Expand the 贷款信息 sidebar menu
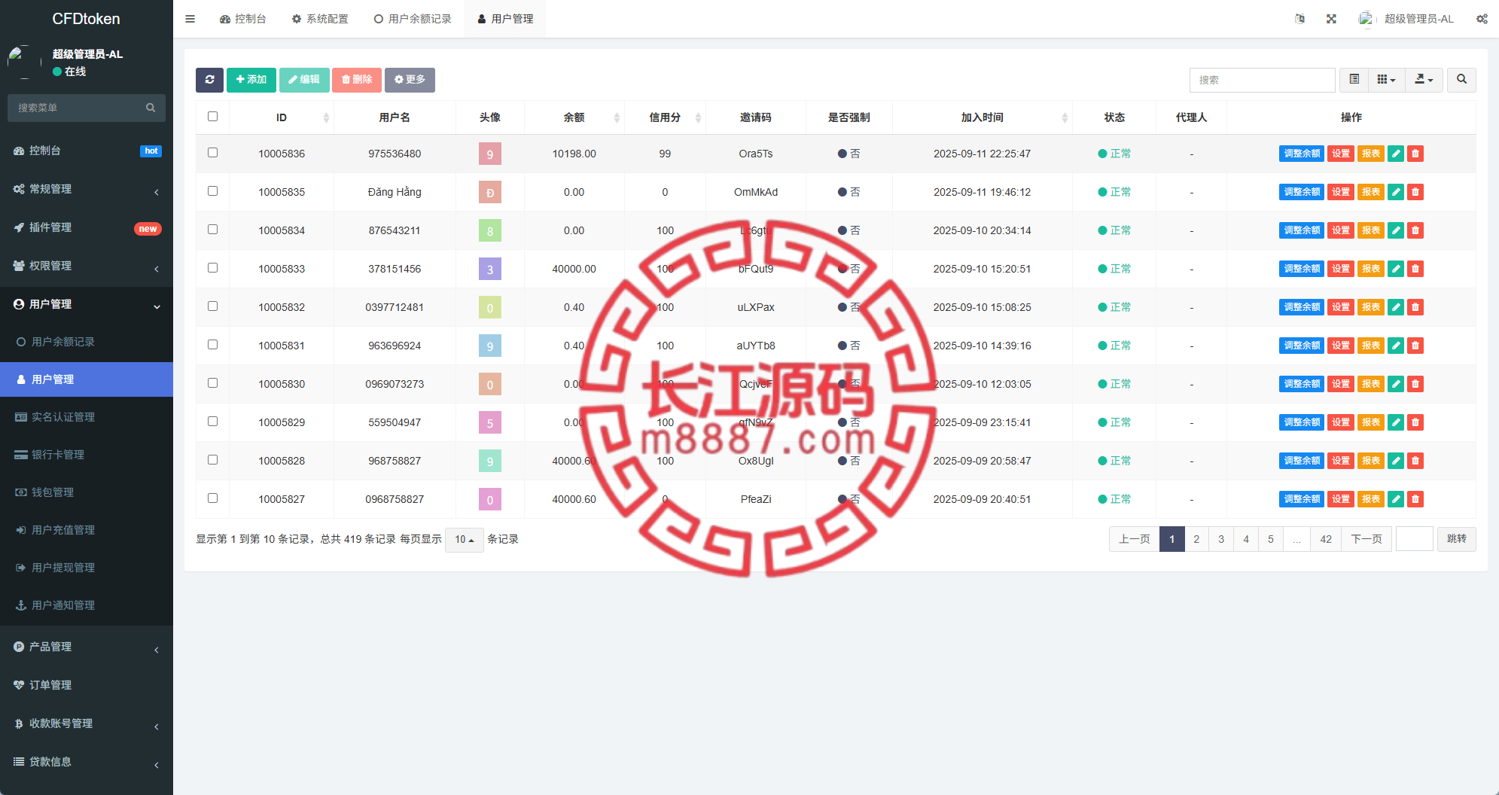 pos(87,762)
